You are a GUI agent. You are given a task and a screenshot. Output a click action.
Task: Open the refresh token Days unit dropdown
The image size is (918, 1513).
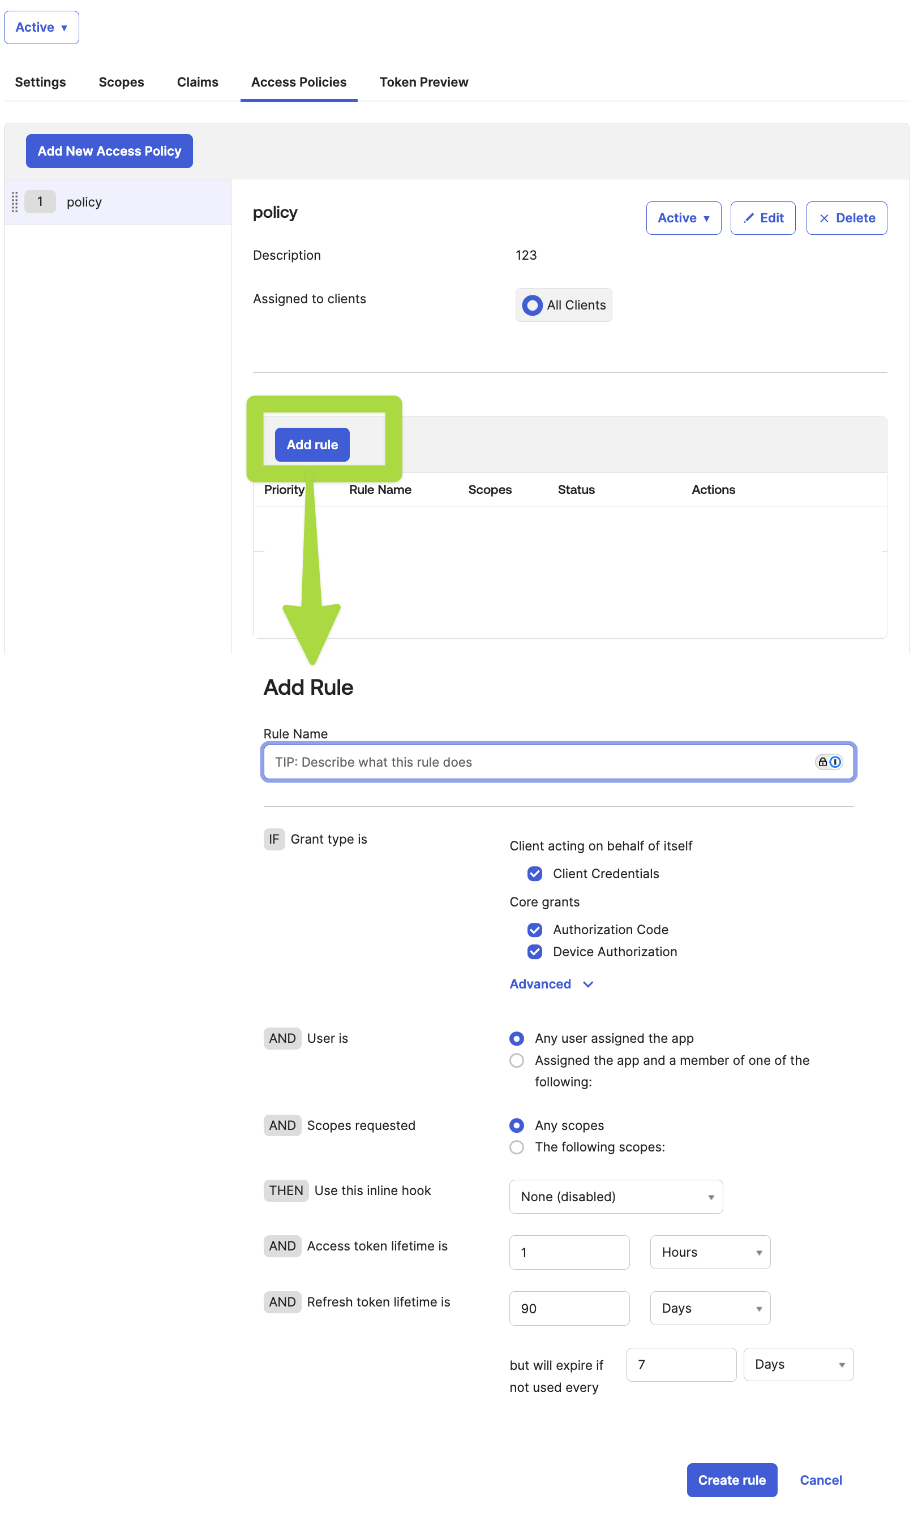point(710,1308)
